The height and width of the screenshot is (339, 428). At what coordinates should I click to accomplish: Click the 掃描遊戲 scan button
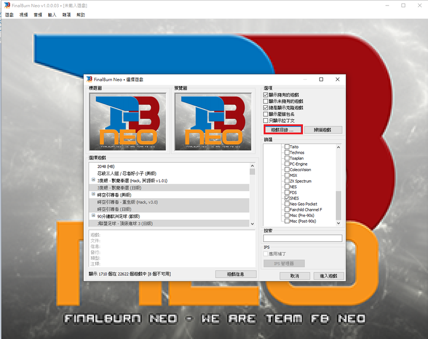(x=323, y=130)
